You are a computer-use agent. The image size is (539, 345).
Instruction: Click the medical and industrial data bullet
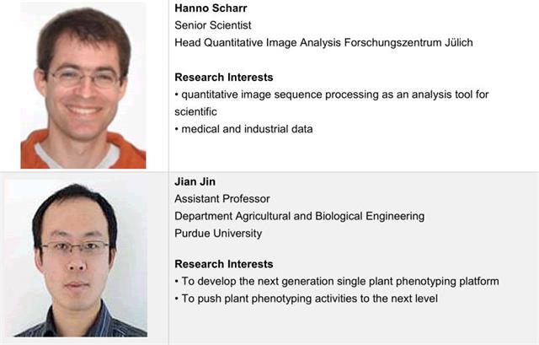[243, 129]
